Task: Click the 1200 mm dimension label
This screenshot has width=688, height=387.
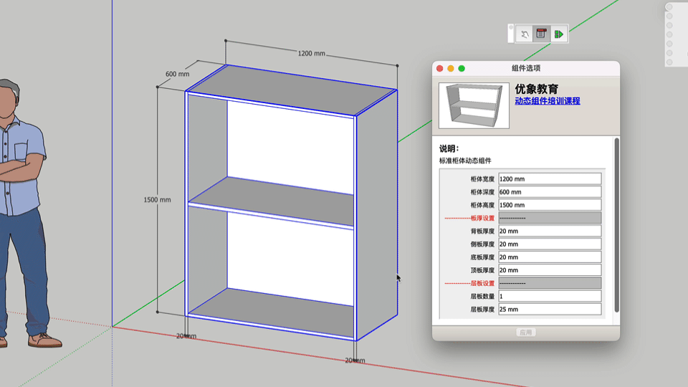Action: [312, 54]
